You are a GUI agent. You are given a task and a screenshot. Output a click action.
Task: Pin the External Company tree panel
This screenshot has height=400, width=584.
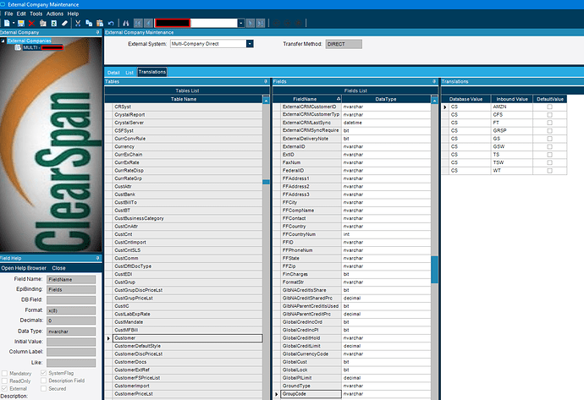98,32
